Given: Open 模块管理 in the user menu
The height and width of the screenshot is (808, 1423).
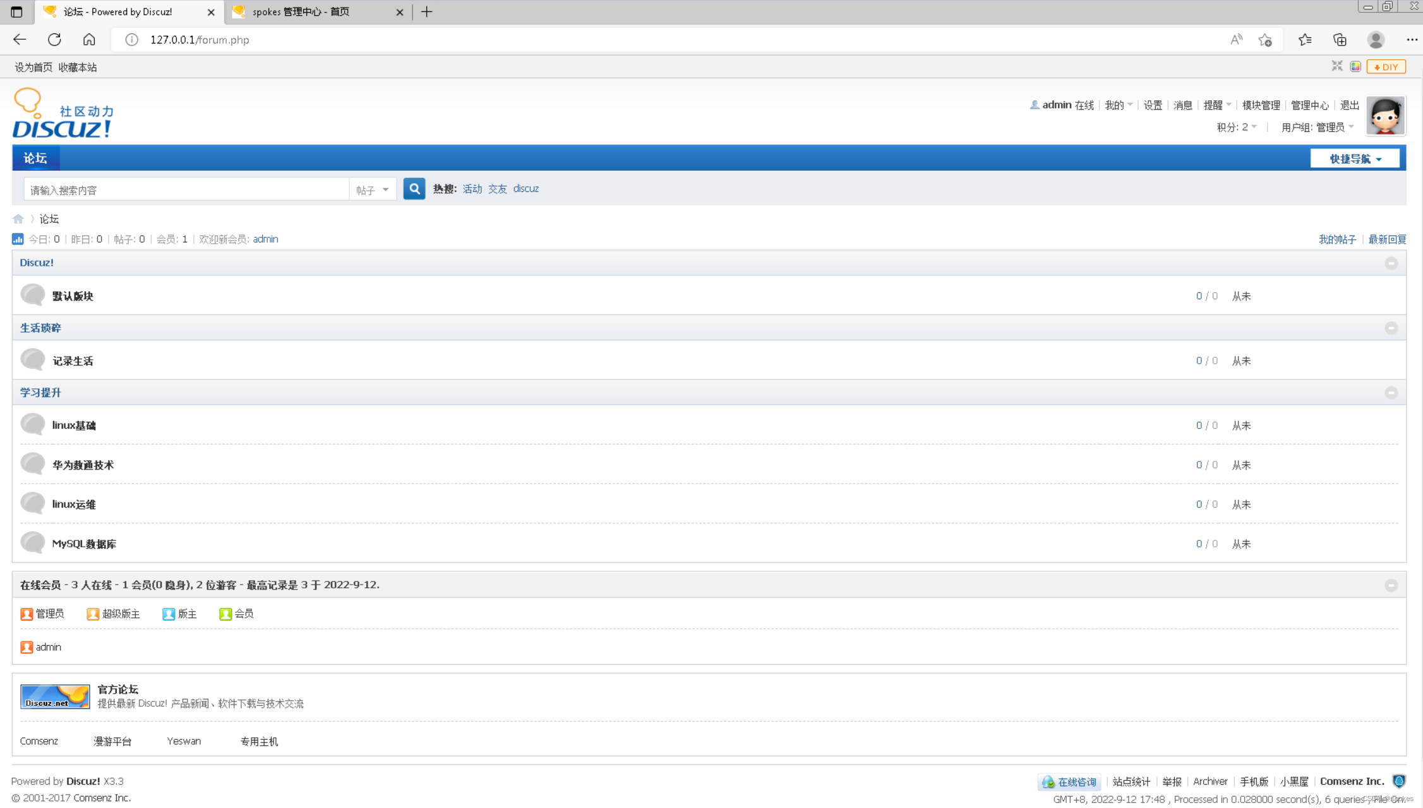Looking at the screenshot, I should coord(1261,105).
